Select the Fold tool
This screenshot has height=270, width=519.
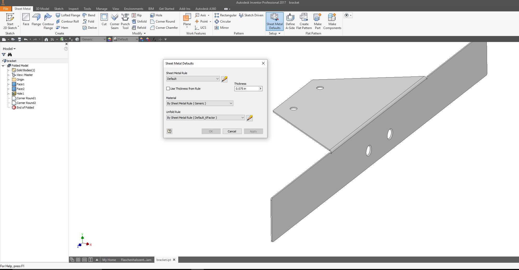[x=88, y=22]
